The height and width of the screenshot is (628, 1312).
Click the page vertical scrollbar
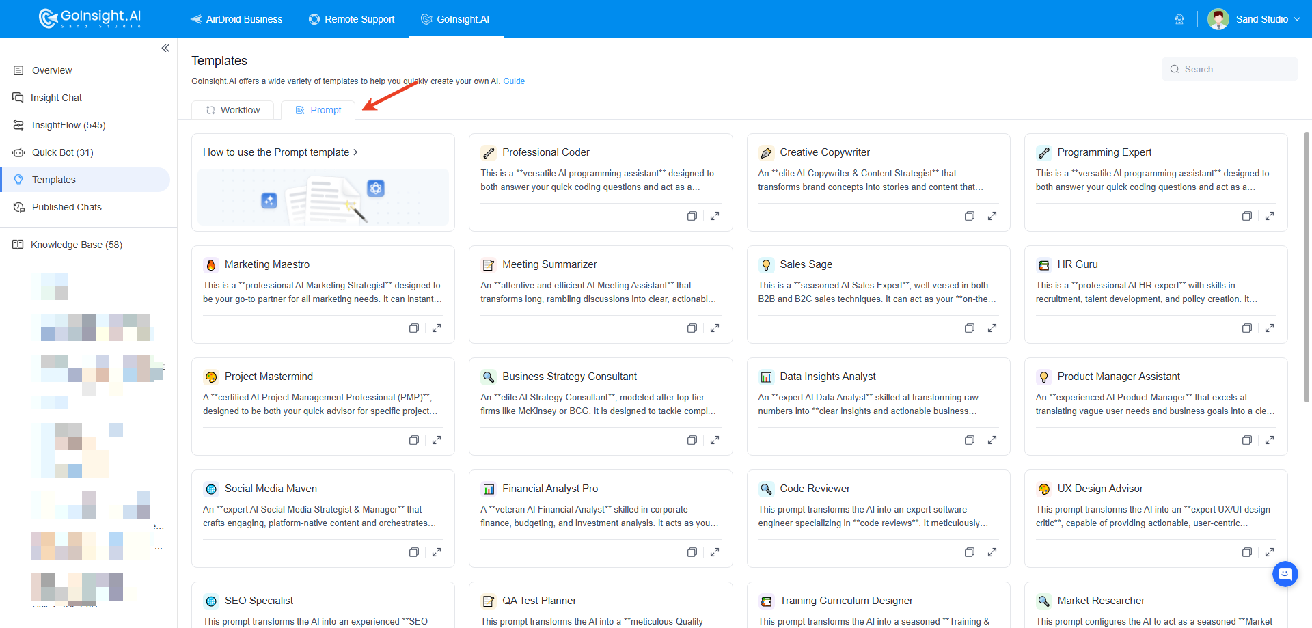[1307, 267]
